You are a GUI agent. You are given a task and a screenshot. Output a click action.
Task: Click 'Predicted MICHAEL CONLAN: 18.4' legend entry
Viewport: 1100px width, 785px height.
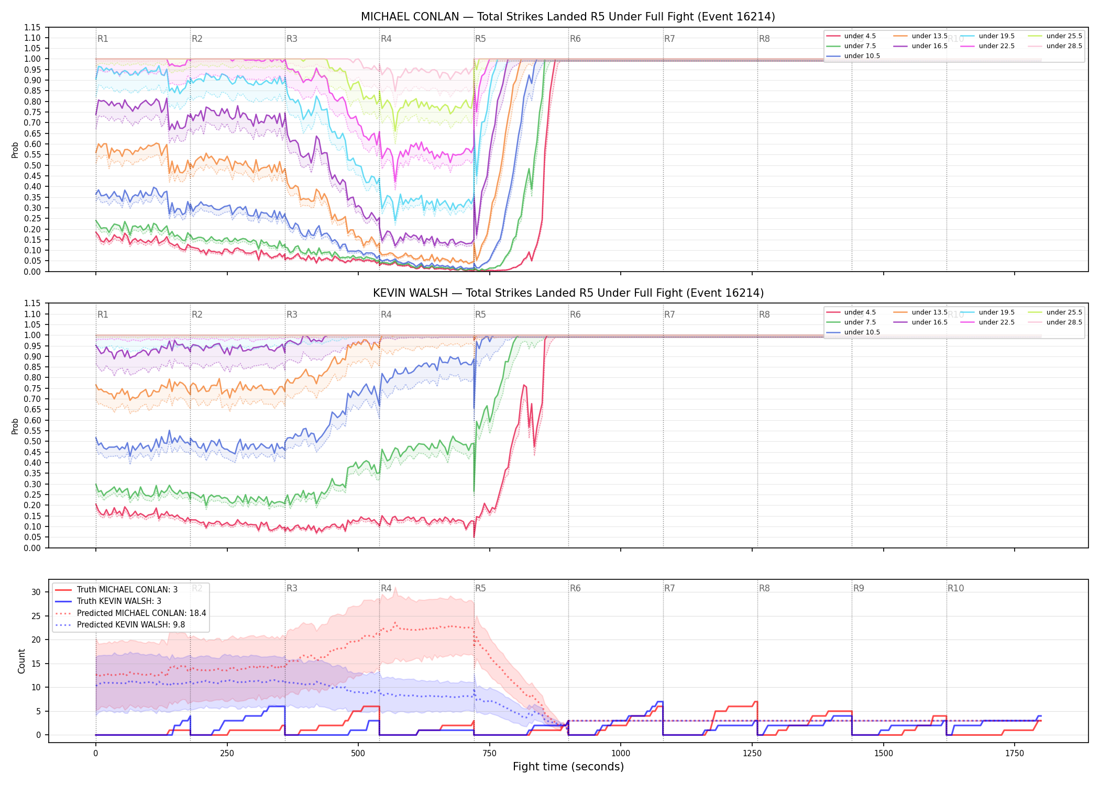[130, 613]
